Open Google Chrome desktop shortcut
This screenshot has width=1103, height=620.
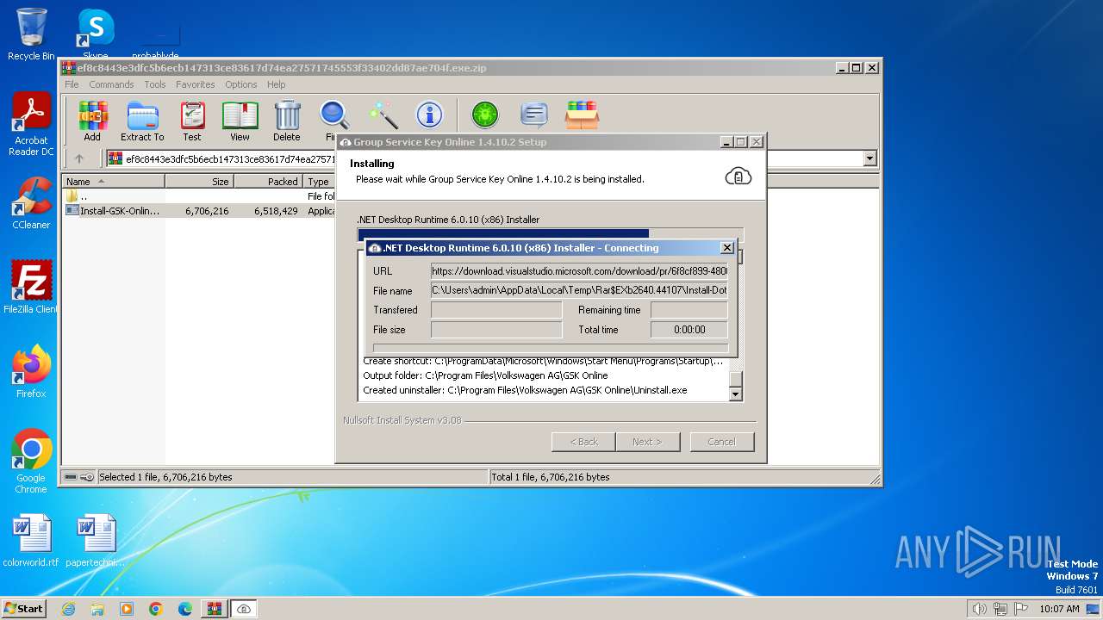click(x=31, y=462)
